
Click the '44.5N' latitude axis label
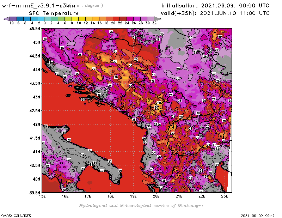pyautogui.click(x=35, y=56)
